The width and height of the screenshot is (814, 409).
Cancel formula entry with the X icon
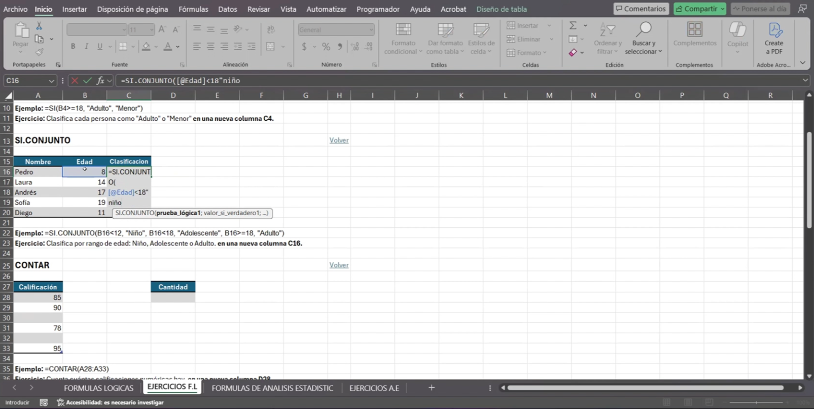75,81
